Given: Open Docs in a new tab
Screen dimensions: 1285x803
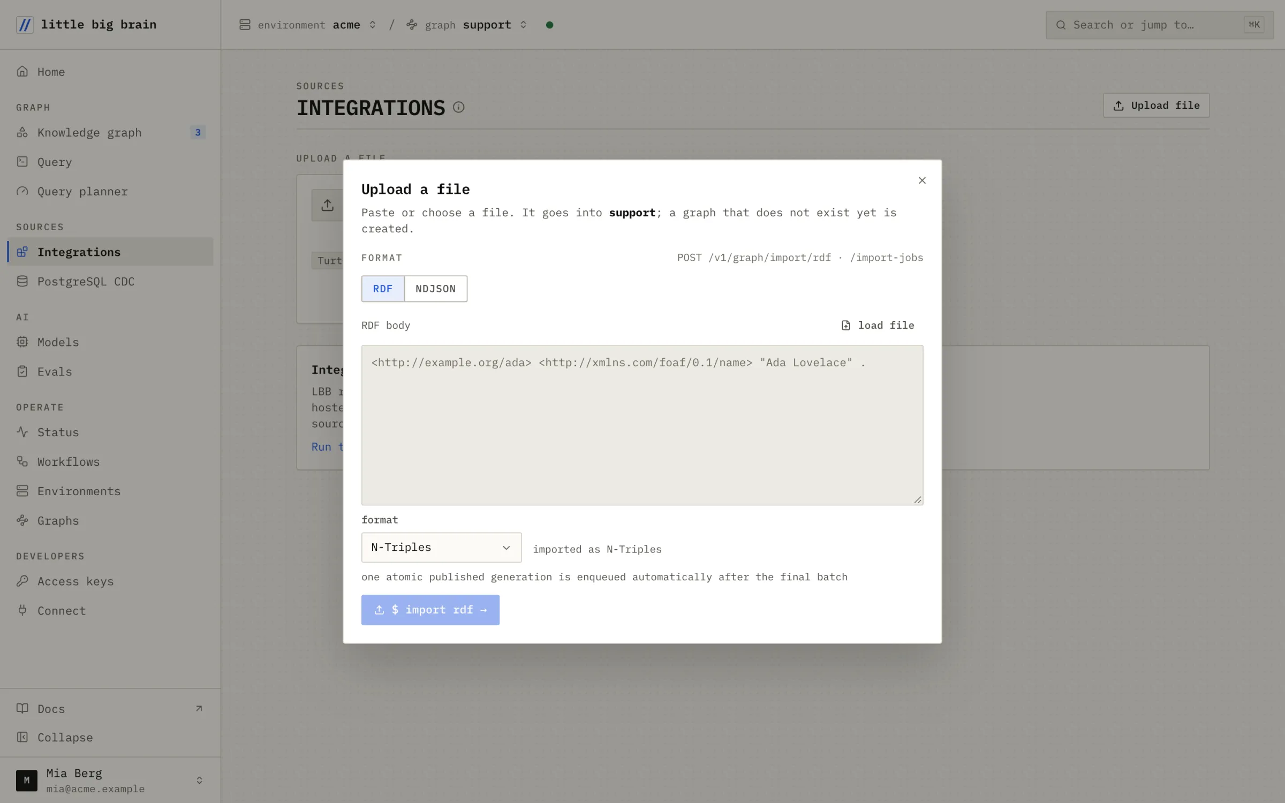Looking at the screenshot, I should 110,708.
